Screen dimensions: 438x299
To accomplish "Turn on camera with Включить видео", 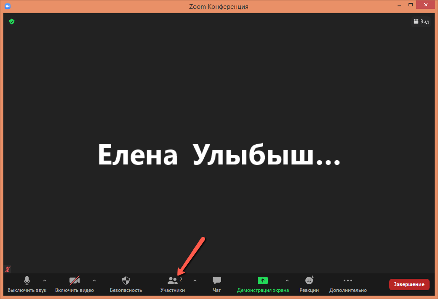I will [74, 284].
